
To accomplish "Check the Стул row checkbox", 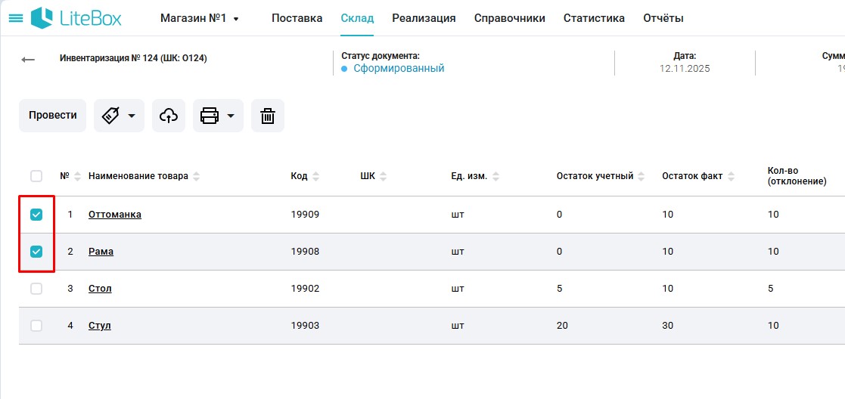I will (x=36, y=326).
